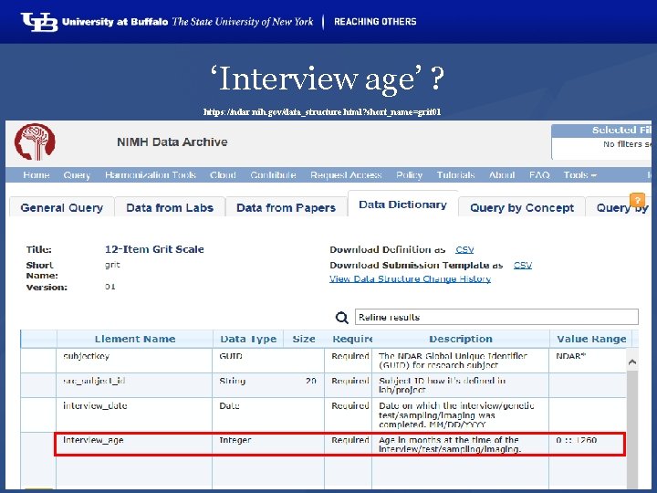Image resolution: width=657 pixels, height=493 pixels.
Task: Download Submission Template as CSV link
Action: (523, 266)
